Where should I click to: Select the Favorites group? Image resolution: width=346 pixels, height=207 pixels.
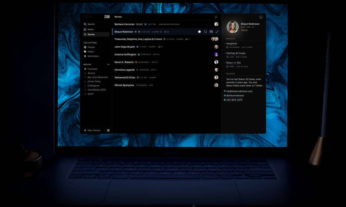pyautogui.click(x=92, y=69)
